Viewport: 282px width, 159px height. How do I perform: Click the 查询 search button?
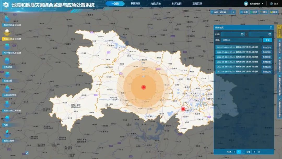[267, 40]
